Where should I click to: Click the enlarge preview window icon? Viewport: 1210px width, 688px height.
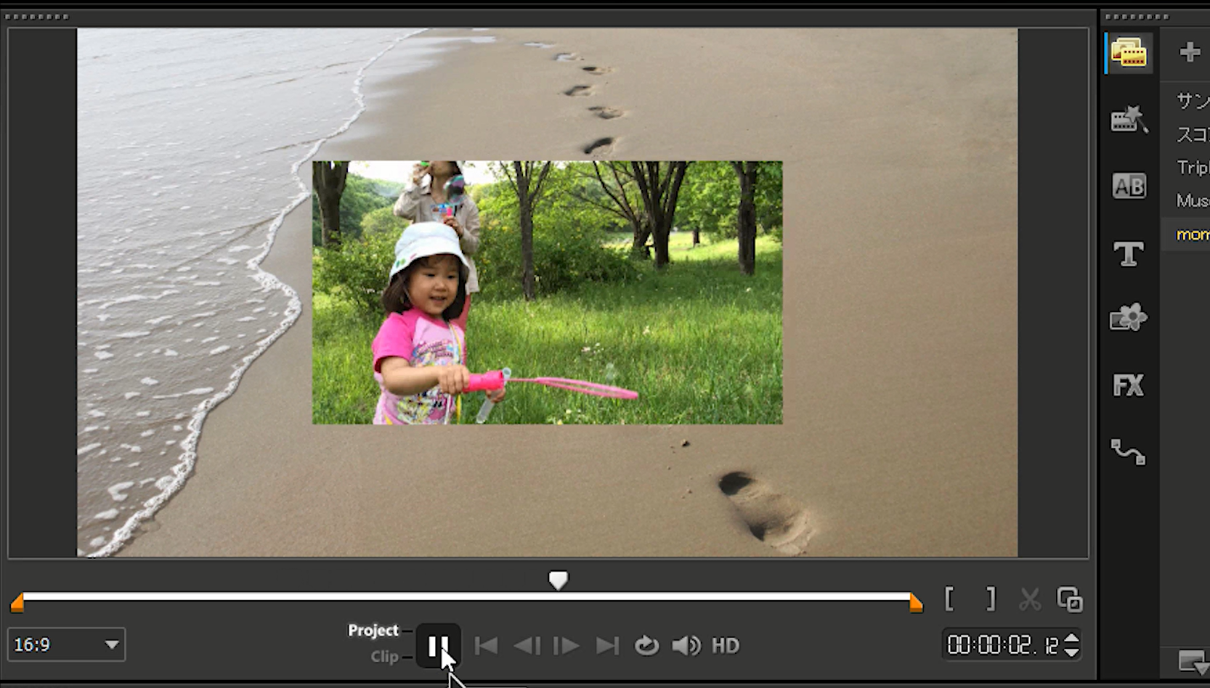point(1070,599)
